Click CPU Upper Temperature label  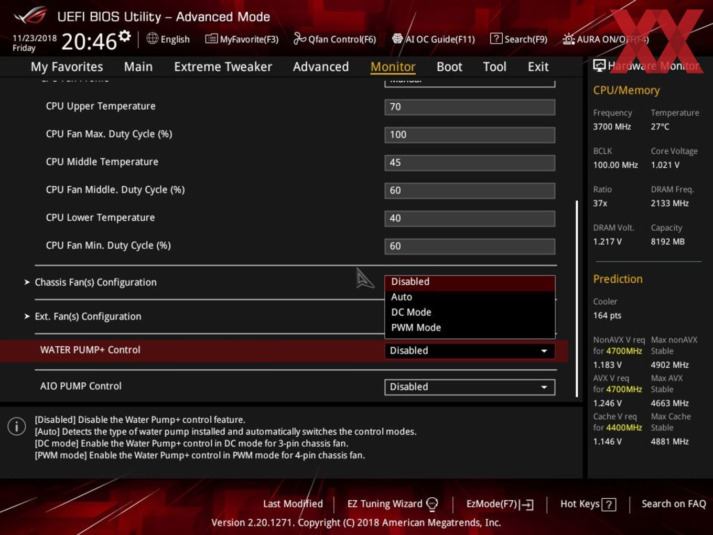[x=101, y=106]
